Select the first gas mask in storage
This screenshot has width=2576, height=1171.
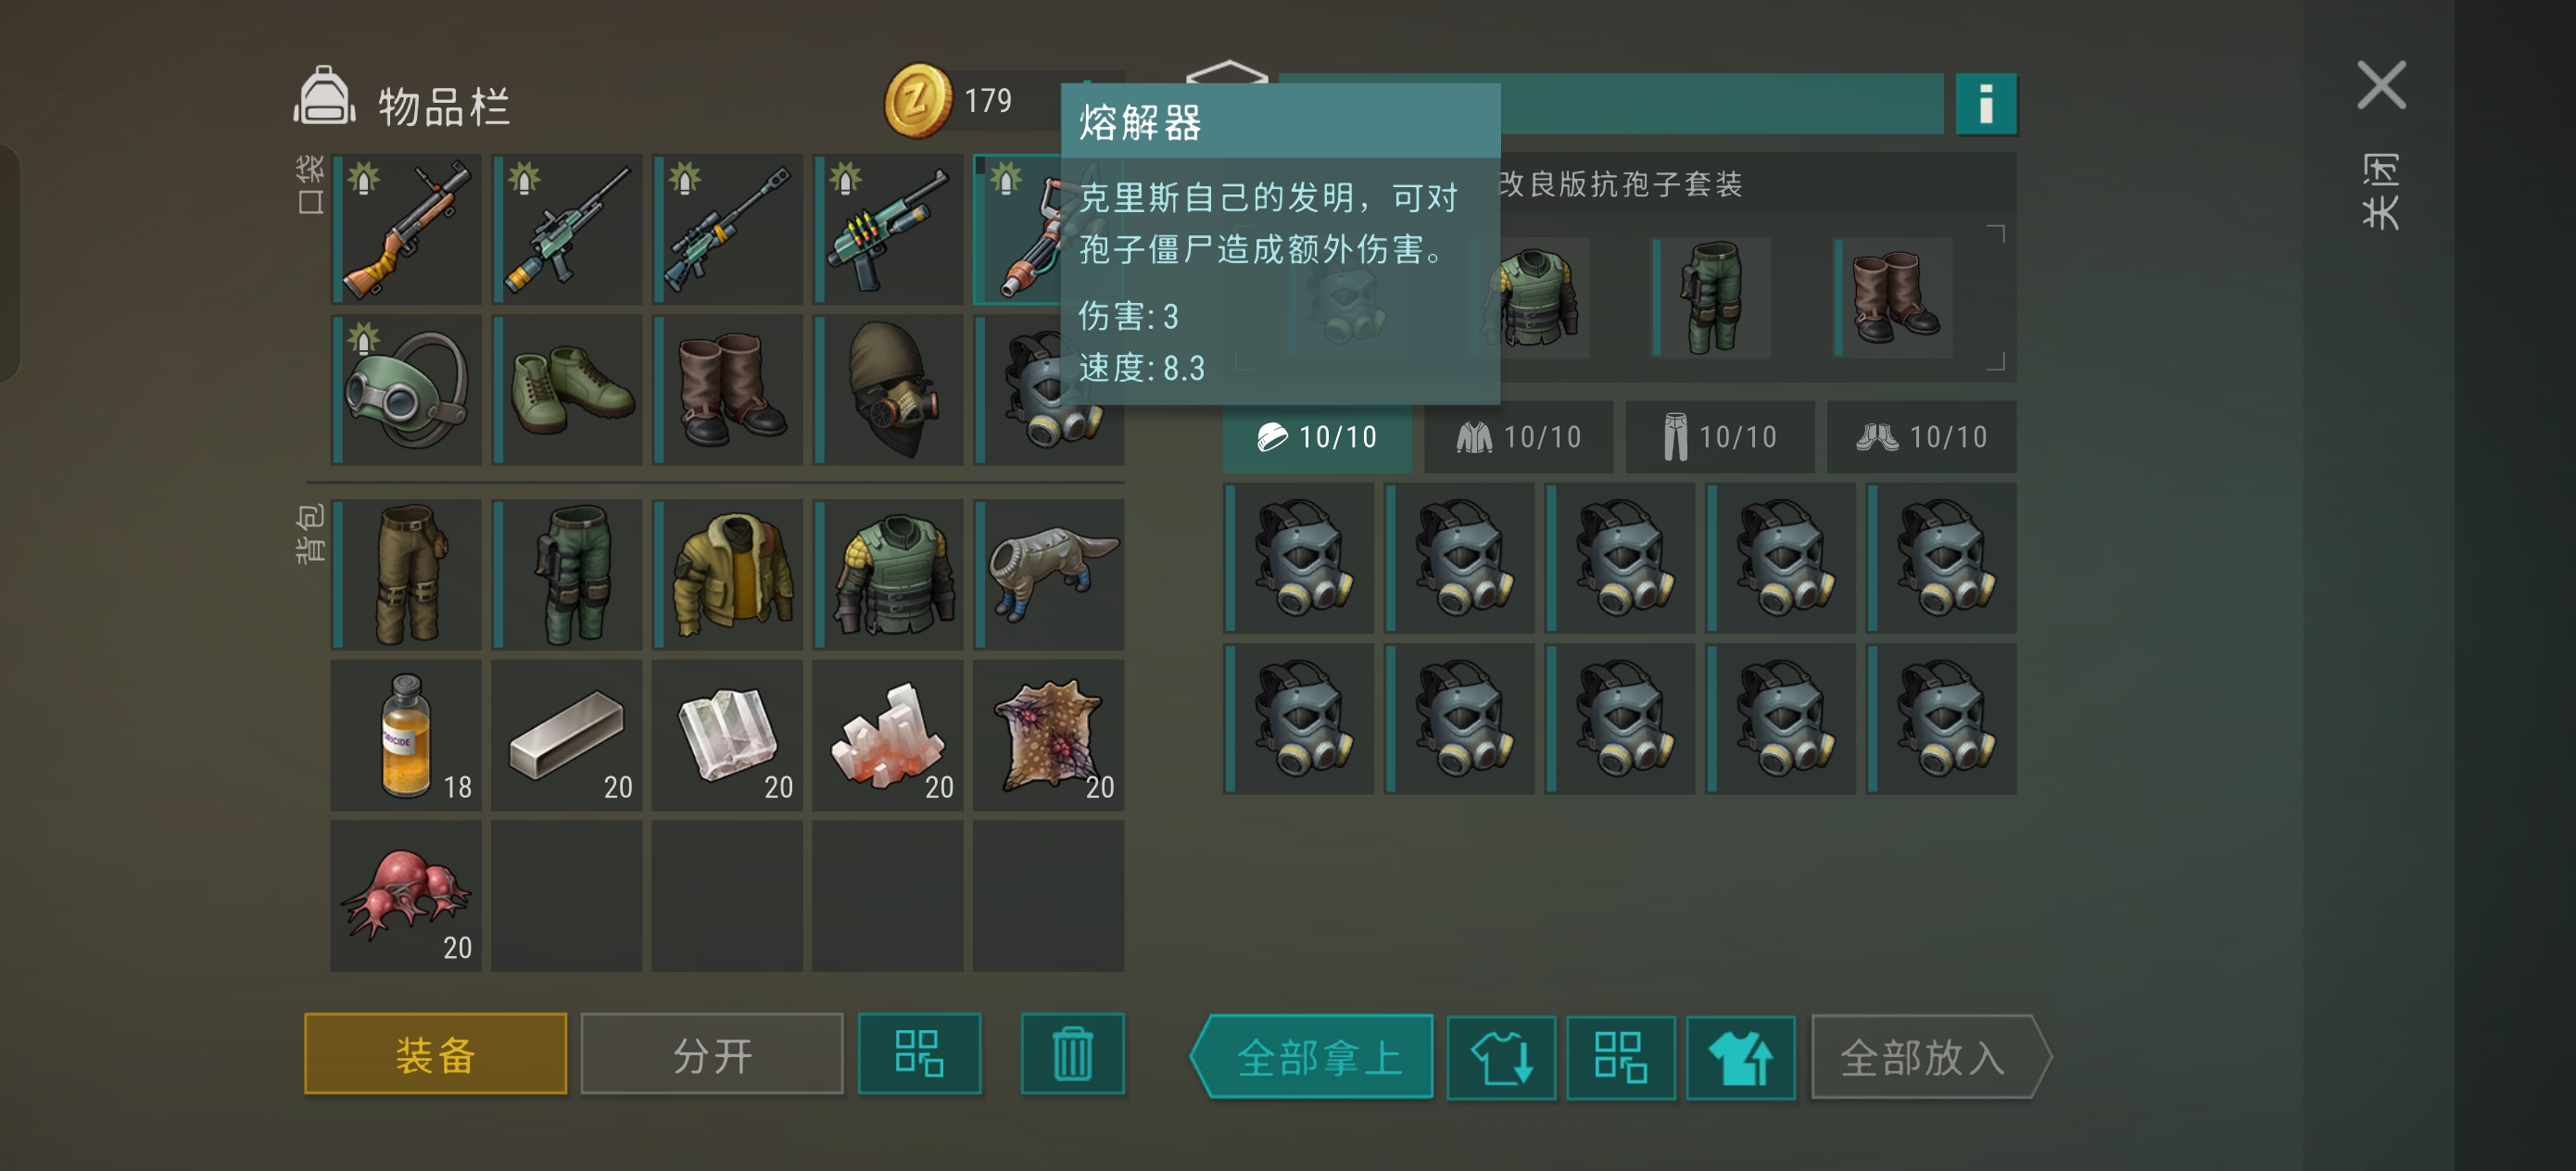(x=1299, y=558)
